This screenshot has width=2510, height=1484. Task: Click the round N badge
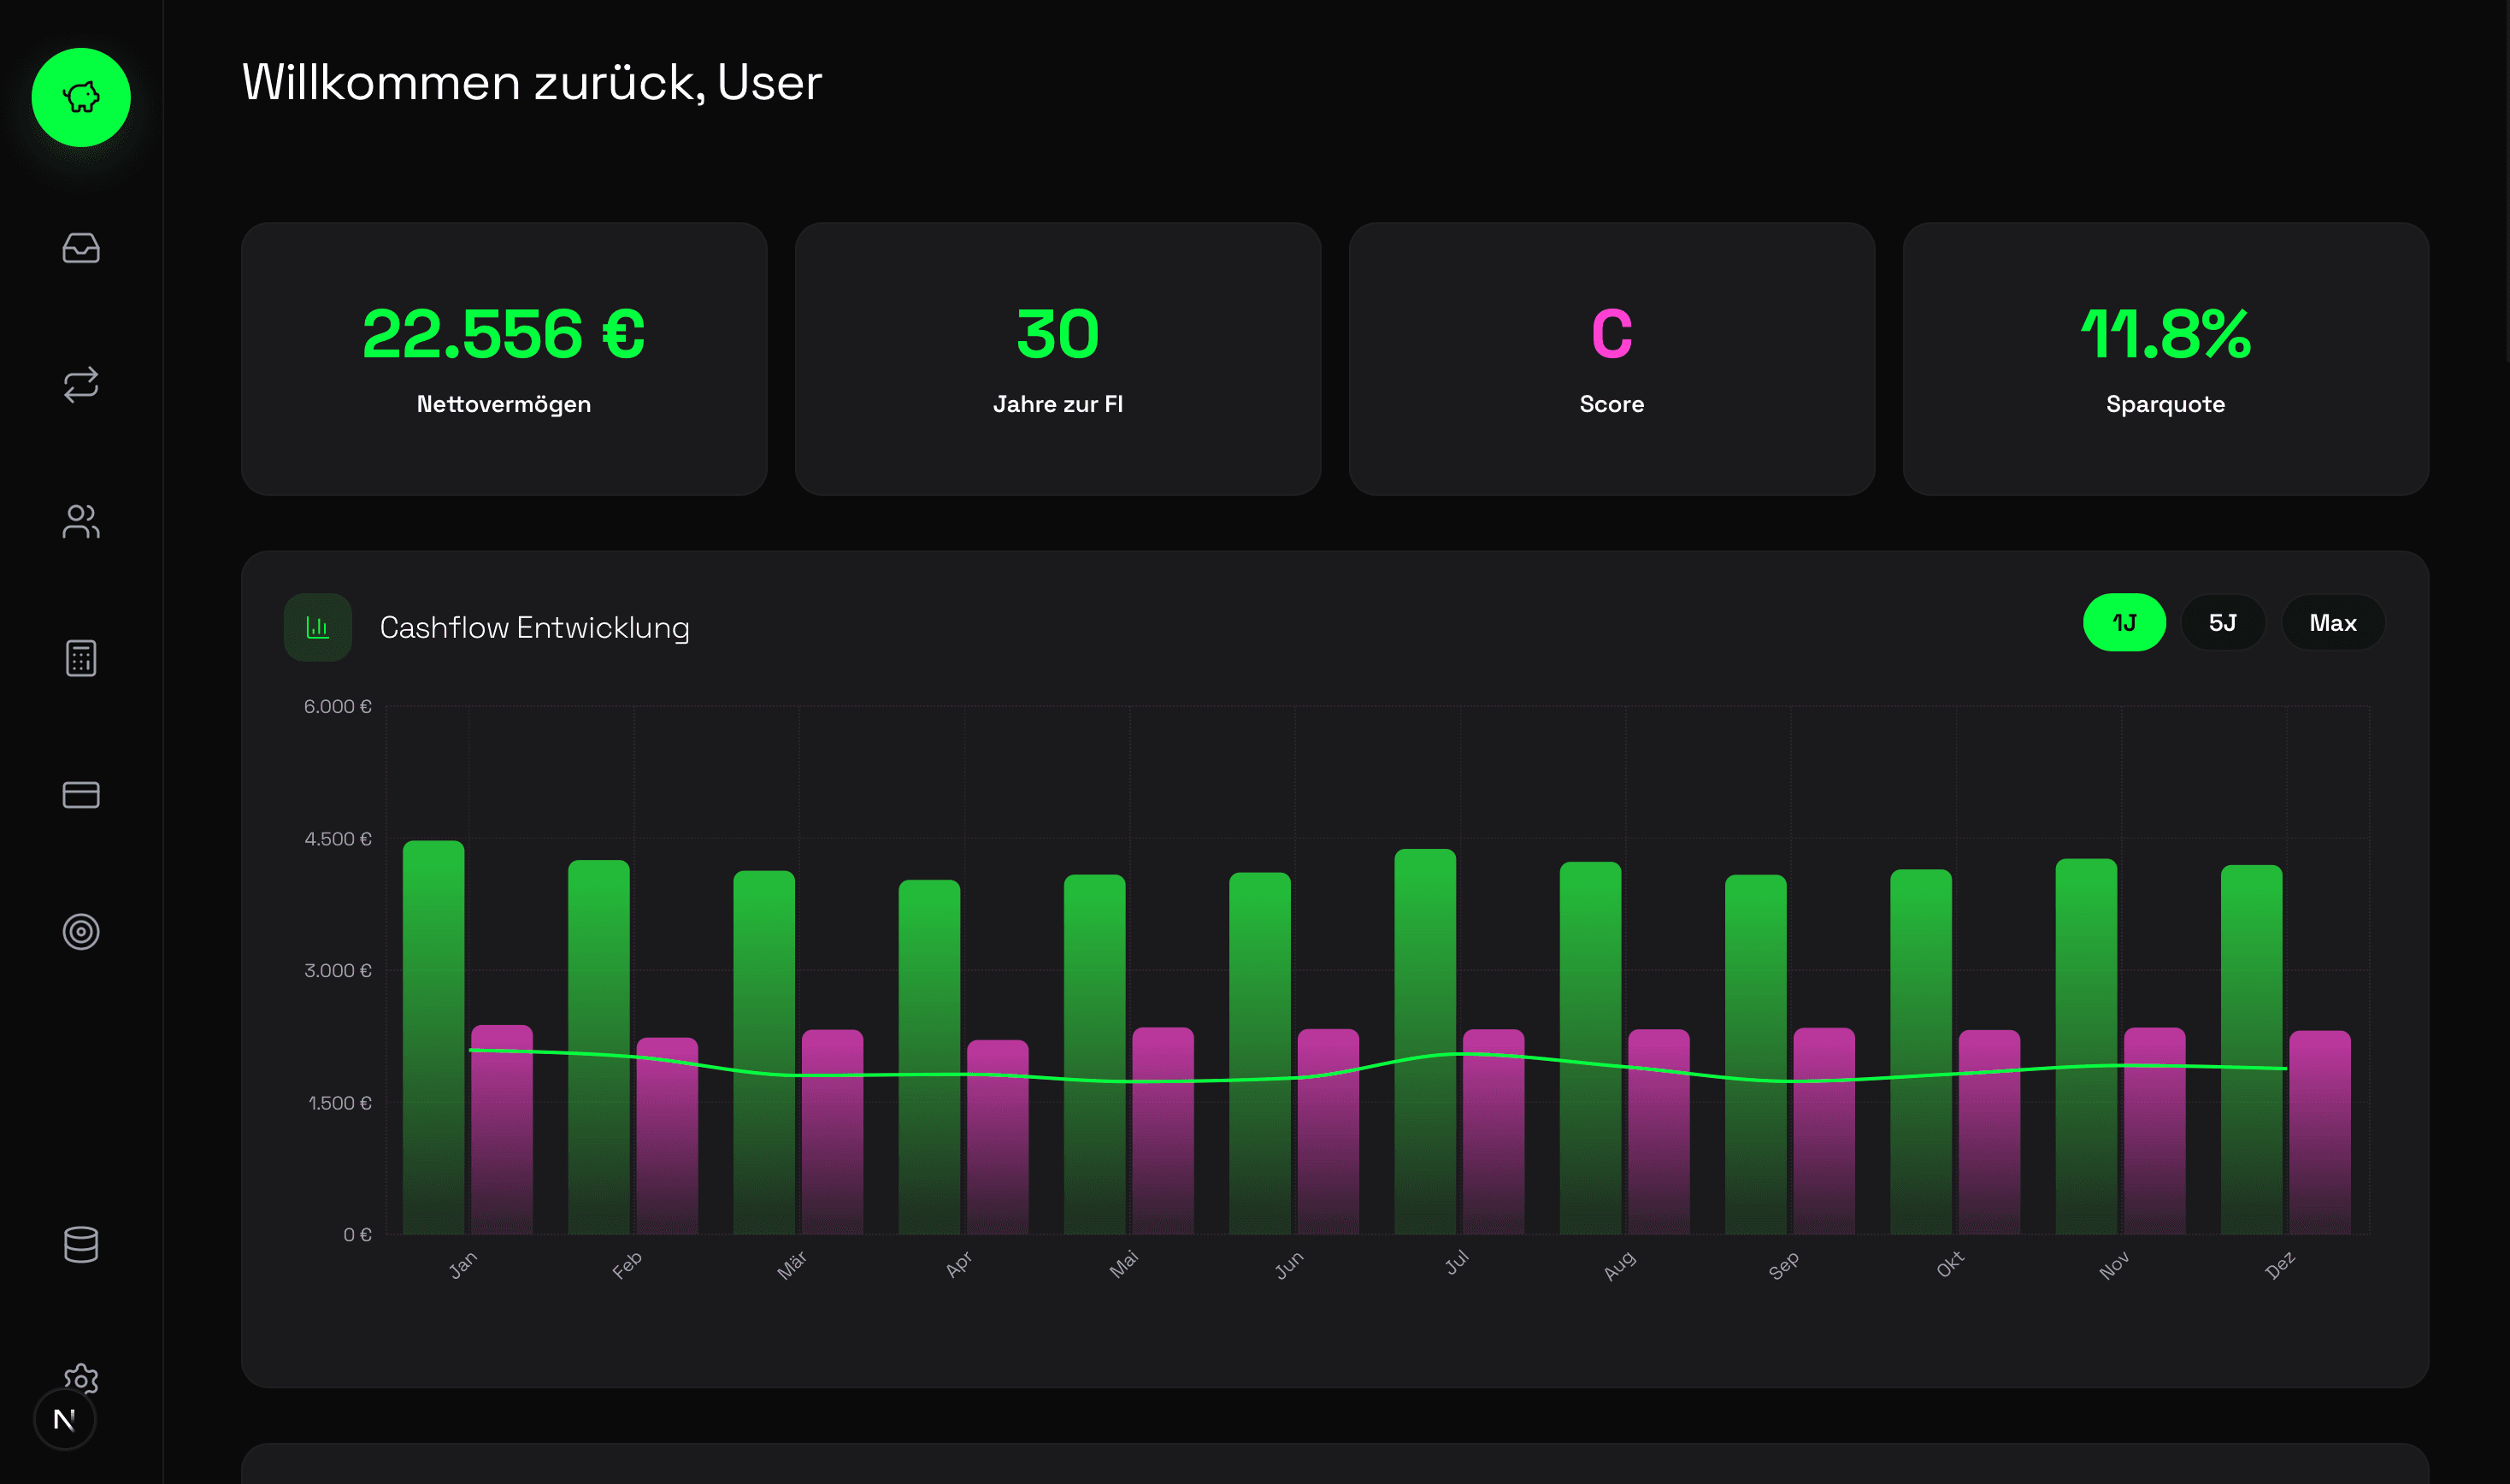[x=64, y=1420]
